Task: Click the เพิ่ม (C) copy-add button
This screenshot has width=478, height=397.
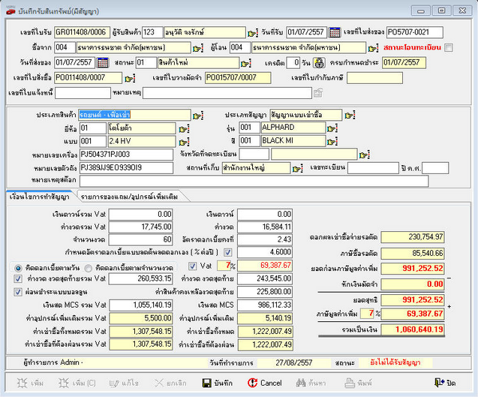Action: click(77, 383)
